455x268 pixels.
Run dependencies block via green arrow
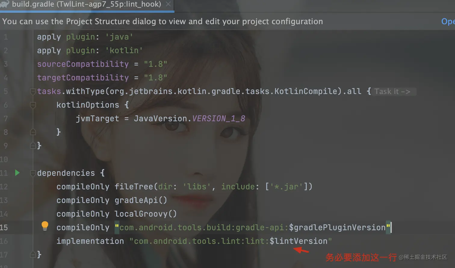17,173
